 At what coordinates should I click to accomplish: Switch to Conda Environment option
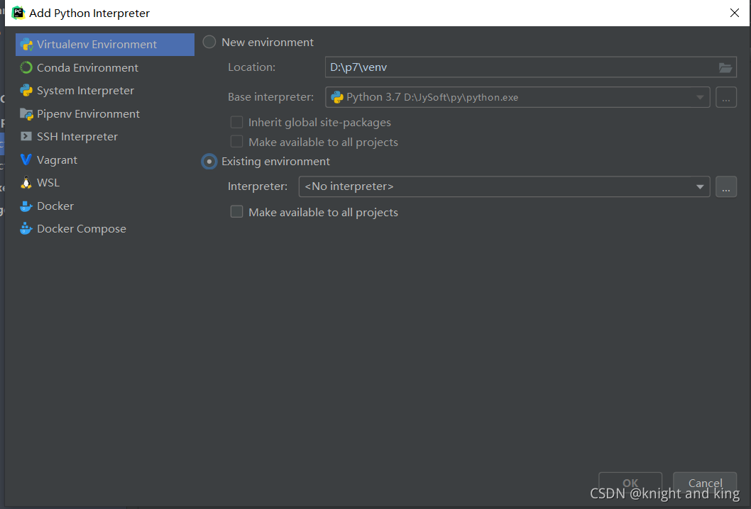(105, 67)
